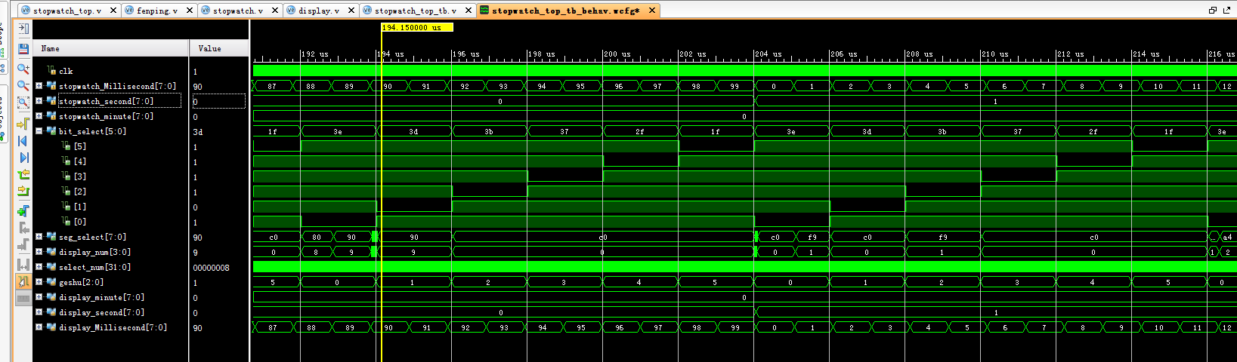Click the 200 us mark on the time ruler
The width and height of the screenshot is (1237, 362).
pos(617,54)
